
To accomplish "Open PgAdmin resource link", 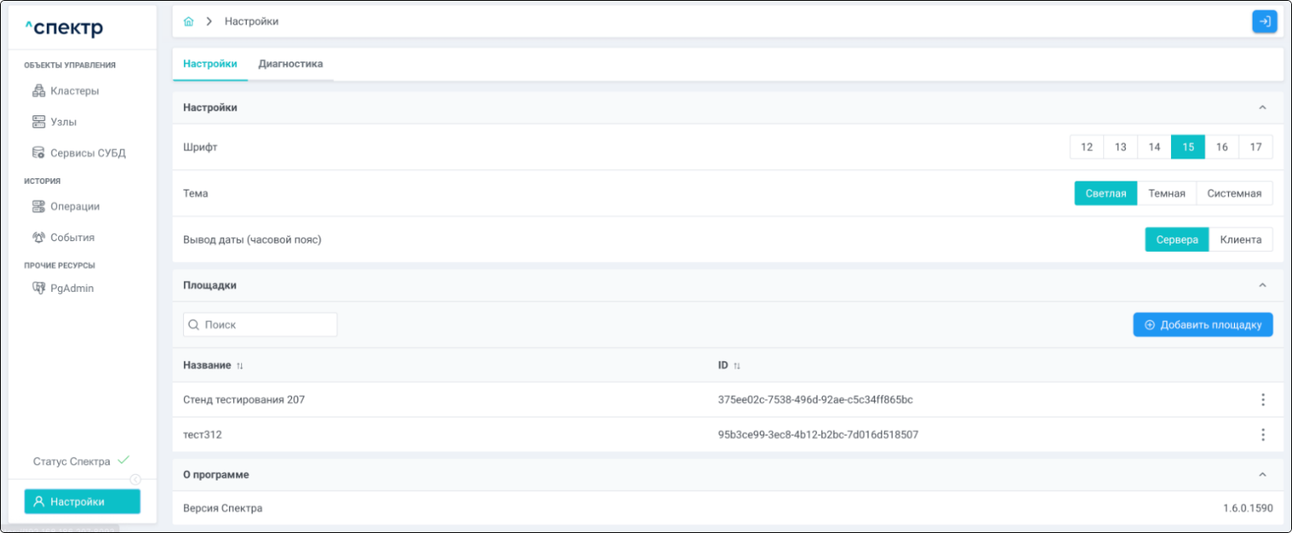I will coord(72,288).
